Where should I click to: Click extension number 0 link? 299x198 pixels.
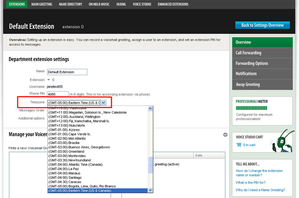click(x=53, y=80)
